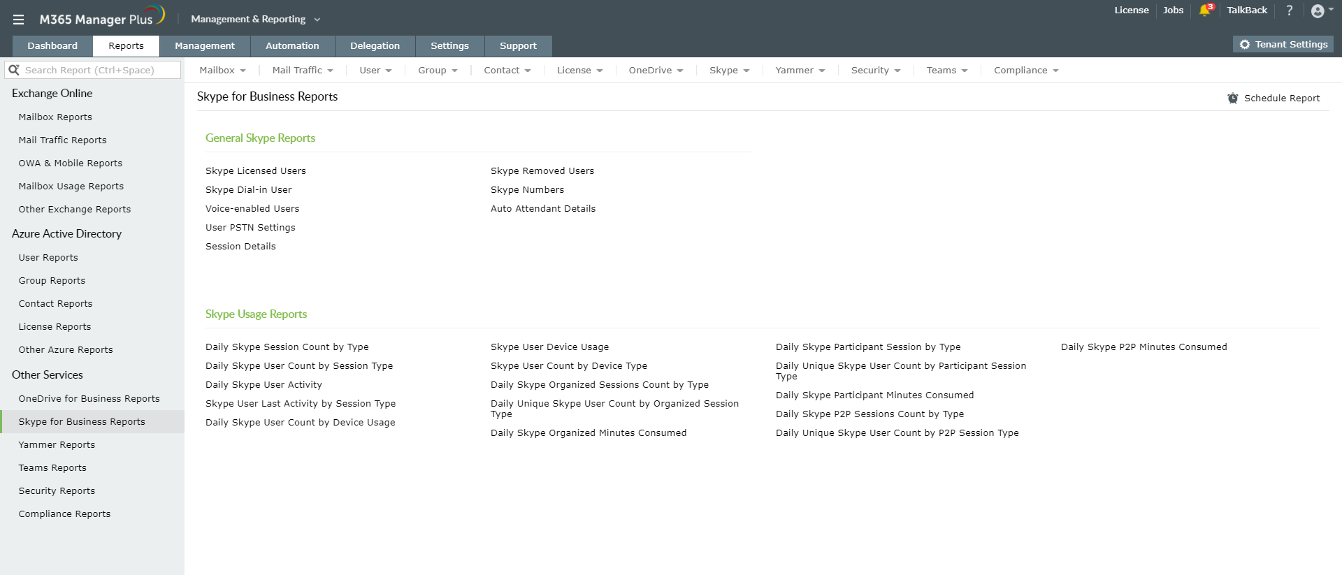Viewport: 1342px width, 575px height.
Task: Expand the Mailbox reports dropdown
Action: pyautogui.click(x=222, y=71)
